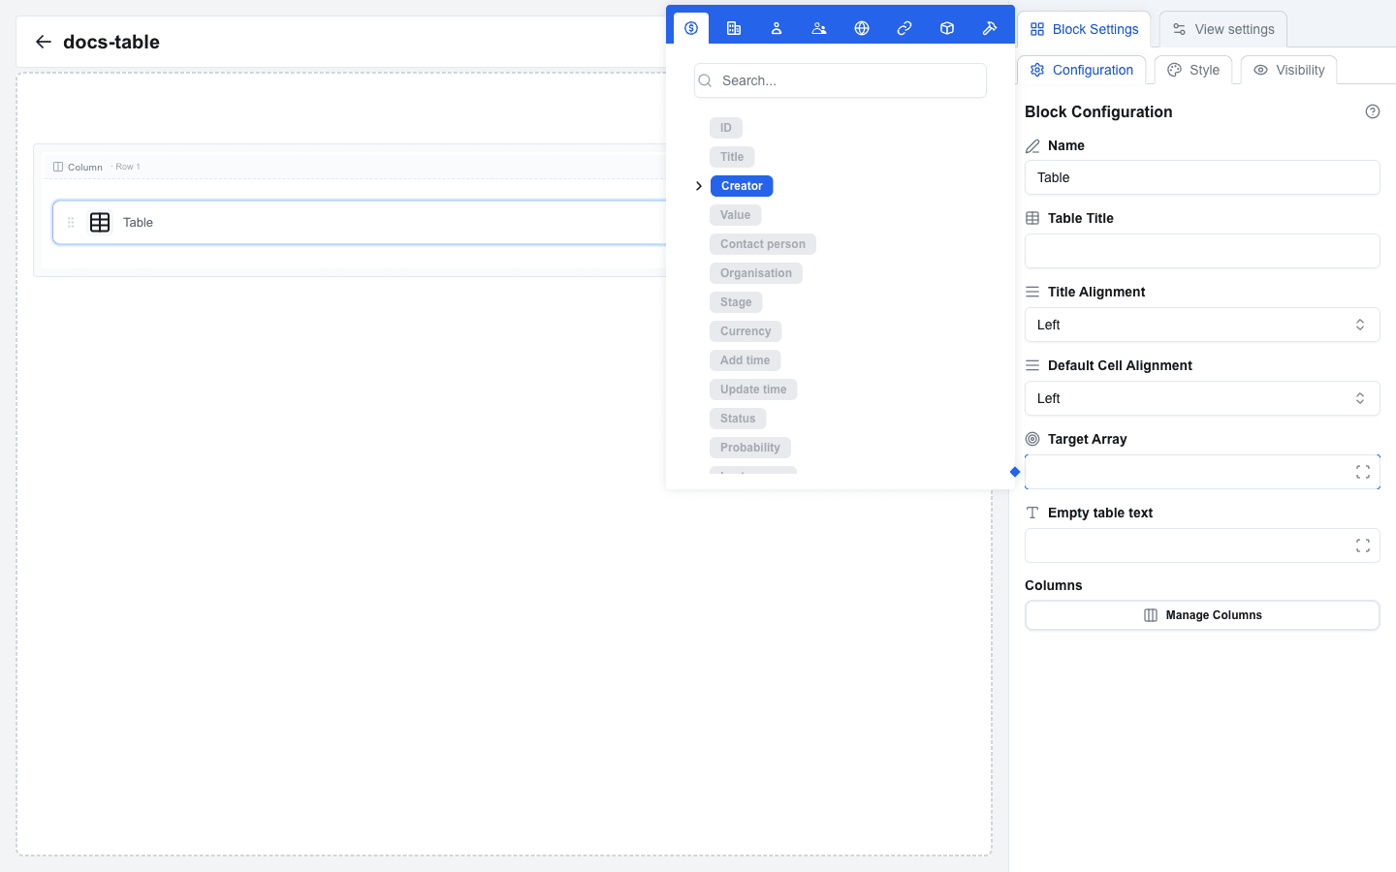Select the Update time variable chip
Screen dimensions: 1396x872
point(753,389)
